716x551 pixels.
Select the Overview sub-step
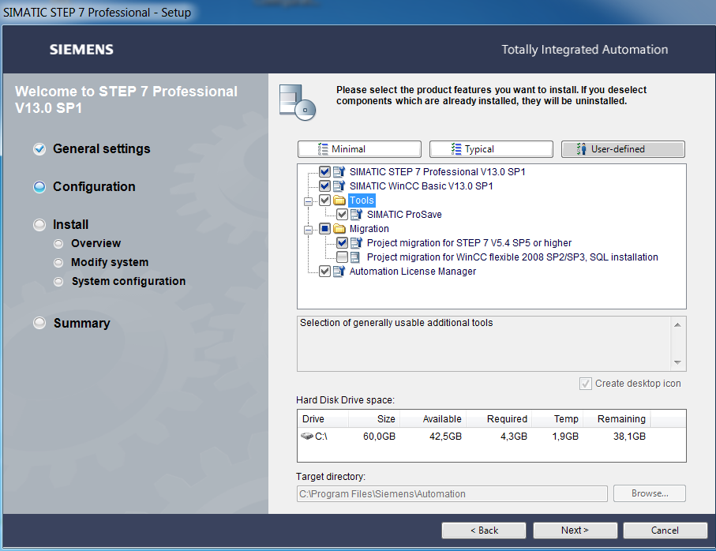coord(87,243)
